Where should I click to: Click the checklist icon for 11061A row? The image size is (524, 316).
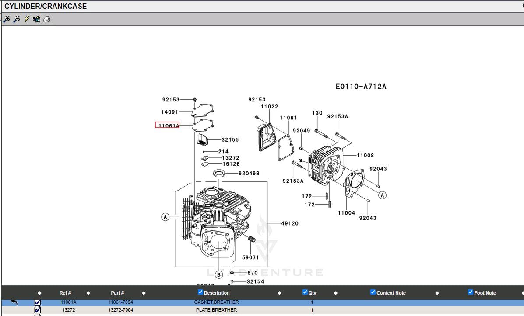click(37, 302)
